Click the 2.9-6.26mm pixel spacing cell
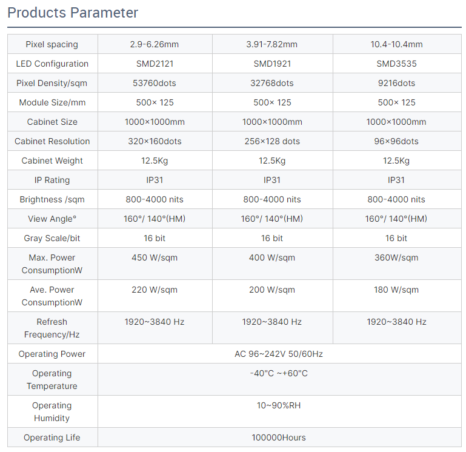466x452 pixels. 155,44
